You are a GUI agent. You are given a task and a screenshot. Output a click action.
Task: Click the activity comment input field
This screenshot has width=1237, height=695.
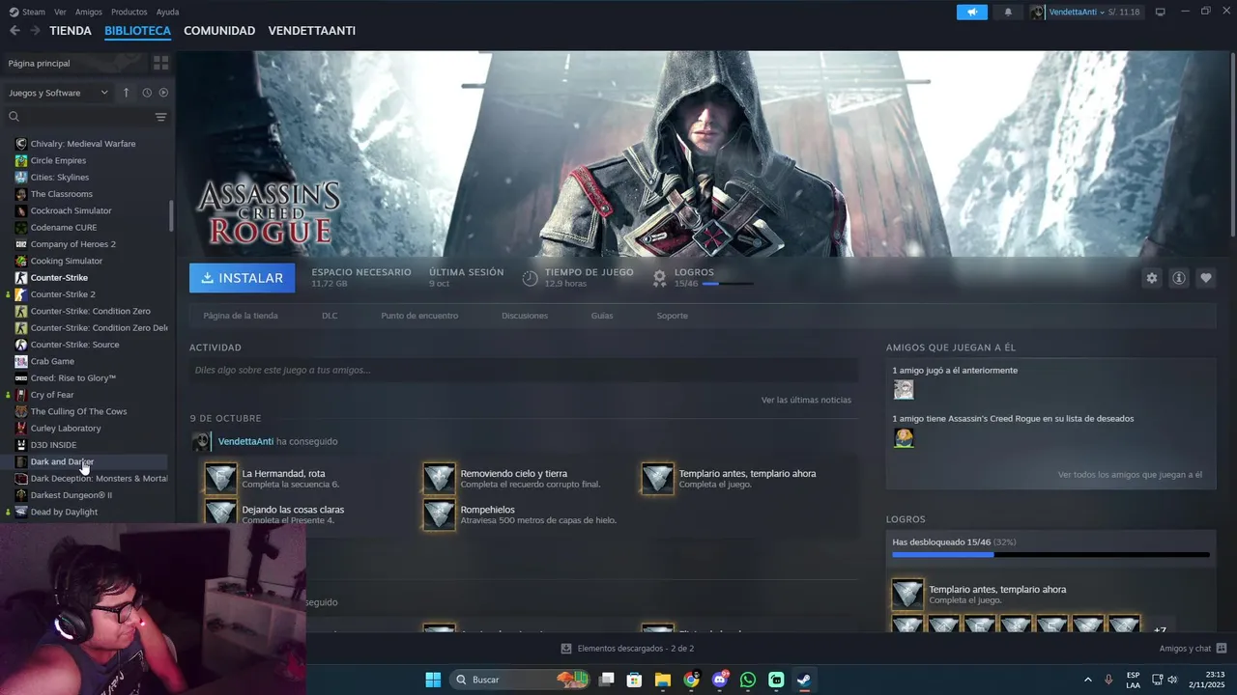tap(524, 370)
